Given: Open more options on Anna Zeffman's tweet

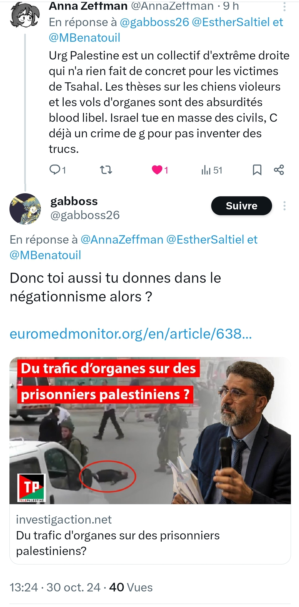Looking at the screenshot, I should [x=284, y=6].
